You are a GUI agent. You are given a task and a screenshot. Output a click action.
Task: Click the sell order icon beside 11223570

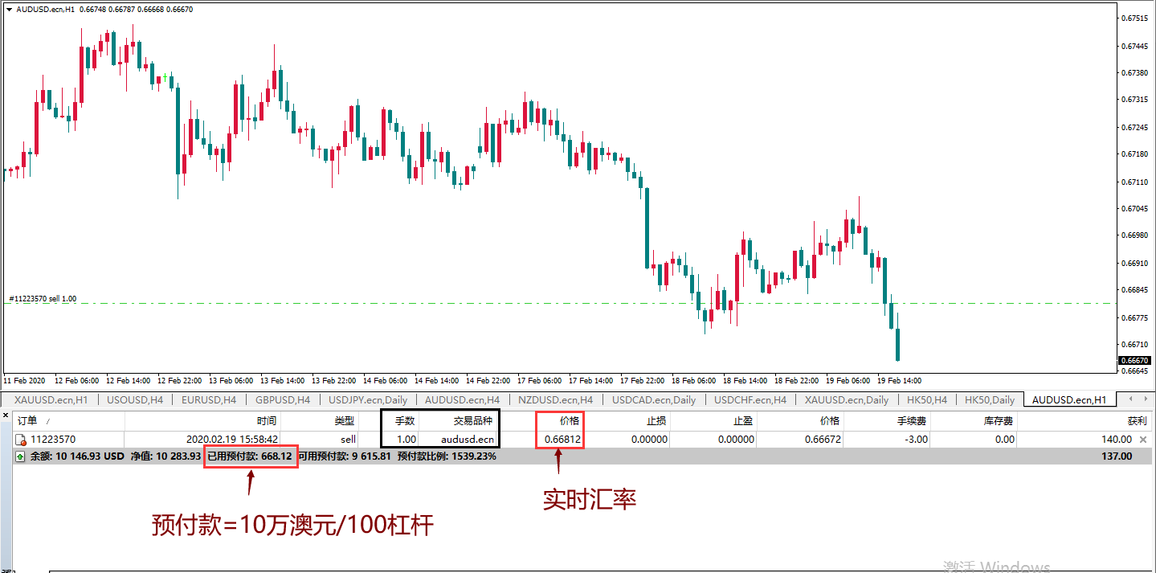click(22, 440)
